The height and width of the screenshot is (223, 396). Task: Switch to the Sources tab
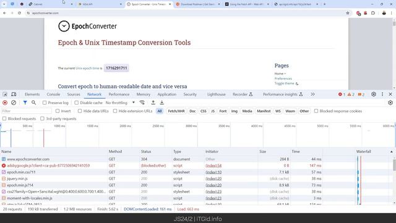point(74,94)
